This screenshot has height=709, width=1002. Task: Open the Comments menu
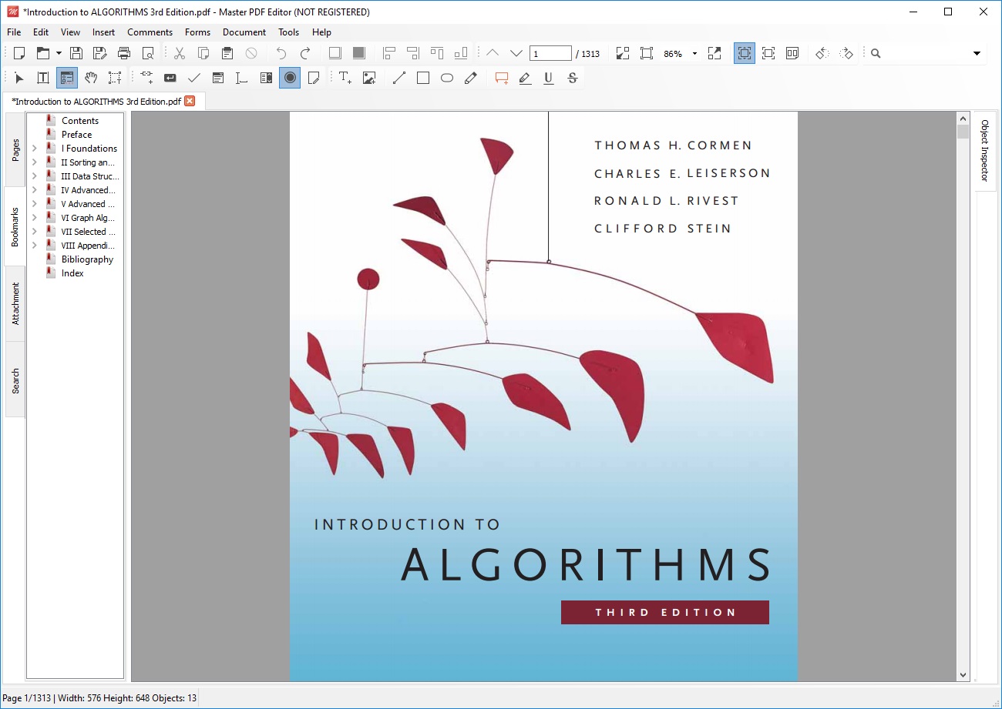(x=150, y=32)
